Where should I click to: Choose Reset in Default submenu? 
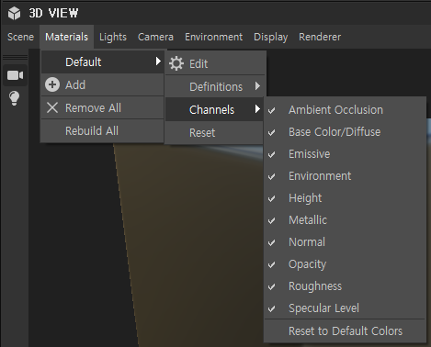(x=214, y=132)
